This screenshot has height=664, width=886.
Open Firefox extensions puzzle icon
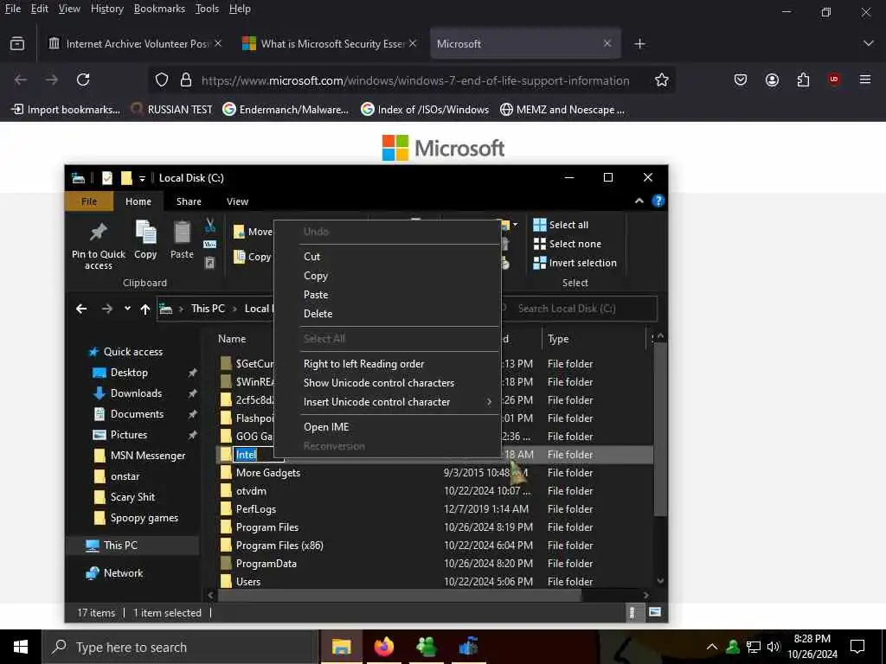pos(803,80)
